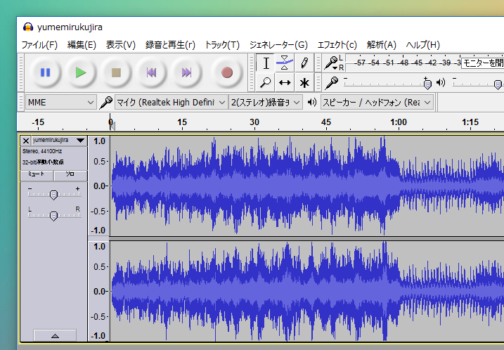
Task: Open the 2(ステレオ) recording channels dropdown
Action: tap(266, 103)
